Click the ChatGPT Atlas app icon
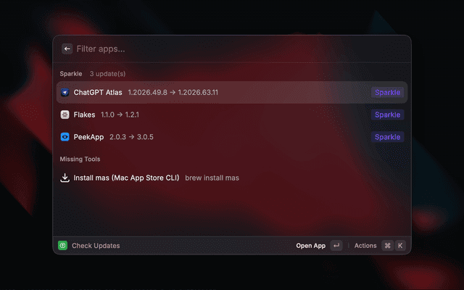Image resolution: width=464 pixels, height=290 pixels. [65, 92]
